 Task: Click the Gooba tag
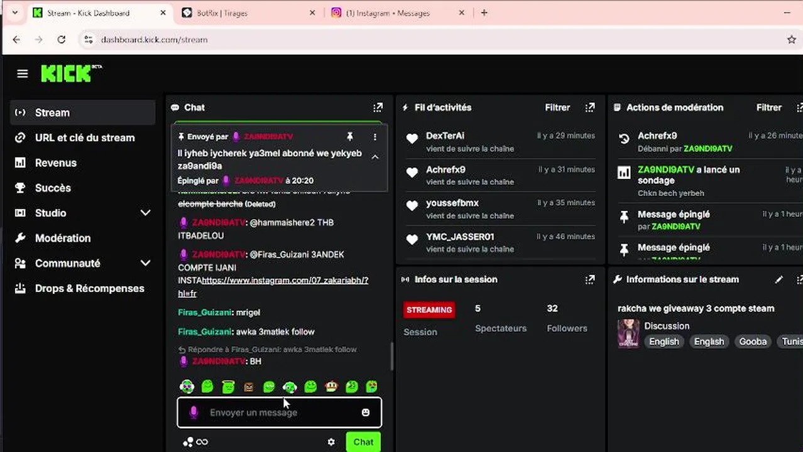click(x=753, y=342)
